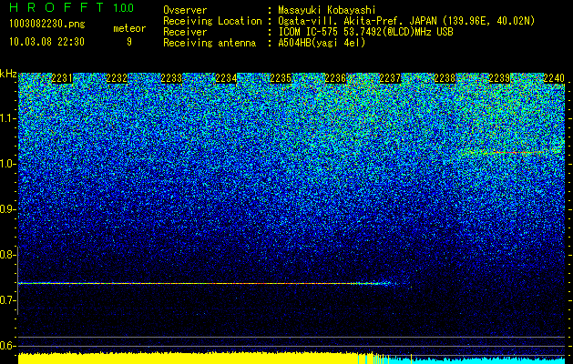The width and height of the screenshot is (573, 364).
Task: Click receiver value ICOM IC-575 53.7492 MHz USB
Action: 365,32
